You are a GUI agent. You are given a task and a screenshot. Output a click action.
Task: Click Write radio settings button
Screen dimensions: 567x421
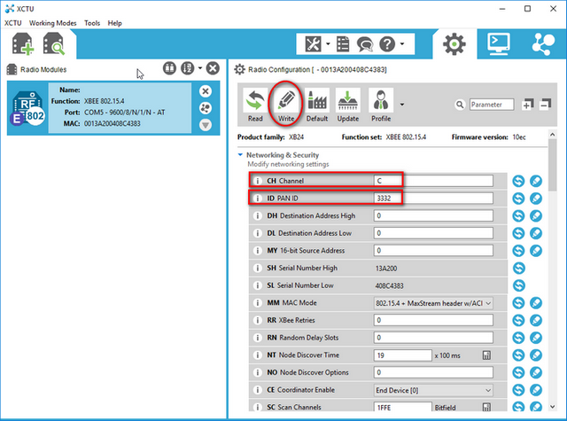click(x=286, y=105)
